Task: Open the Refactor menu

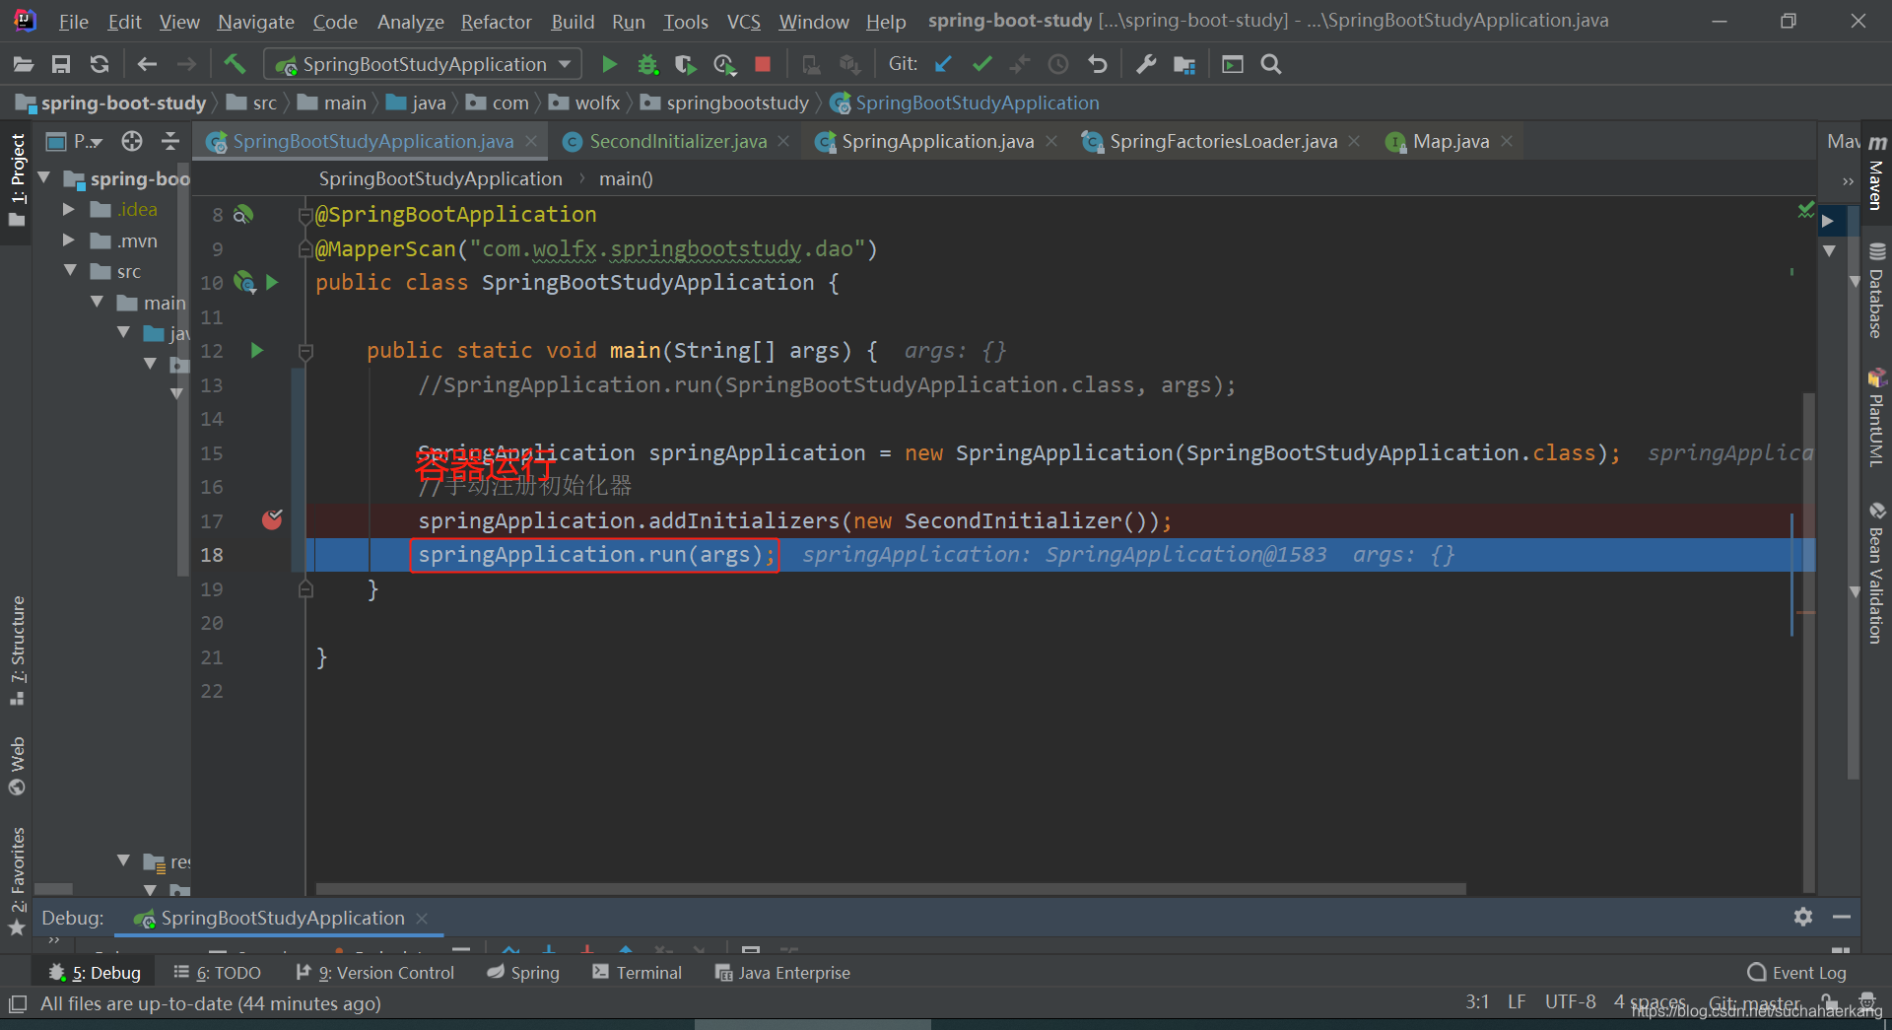Action: 496,21
